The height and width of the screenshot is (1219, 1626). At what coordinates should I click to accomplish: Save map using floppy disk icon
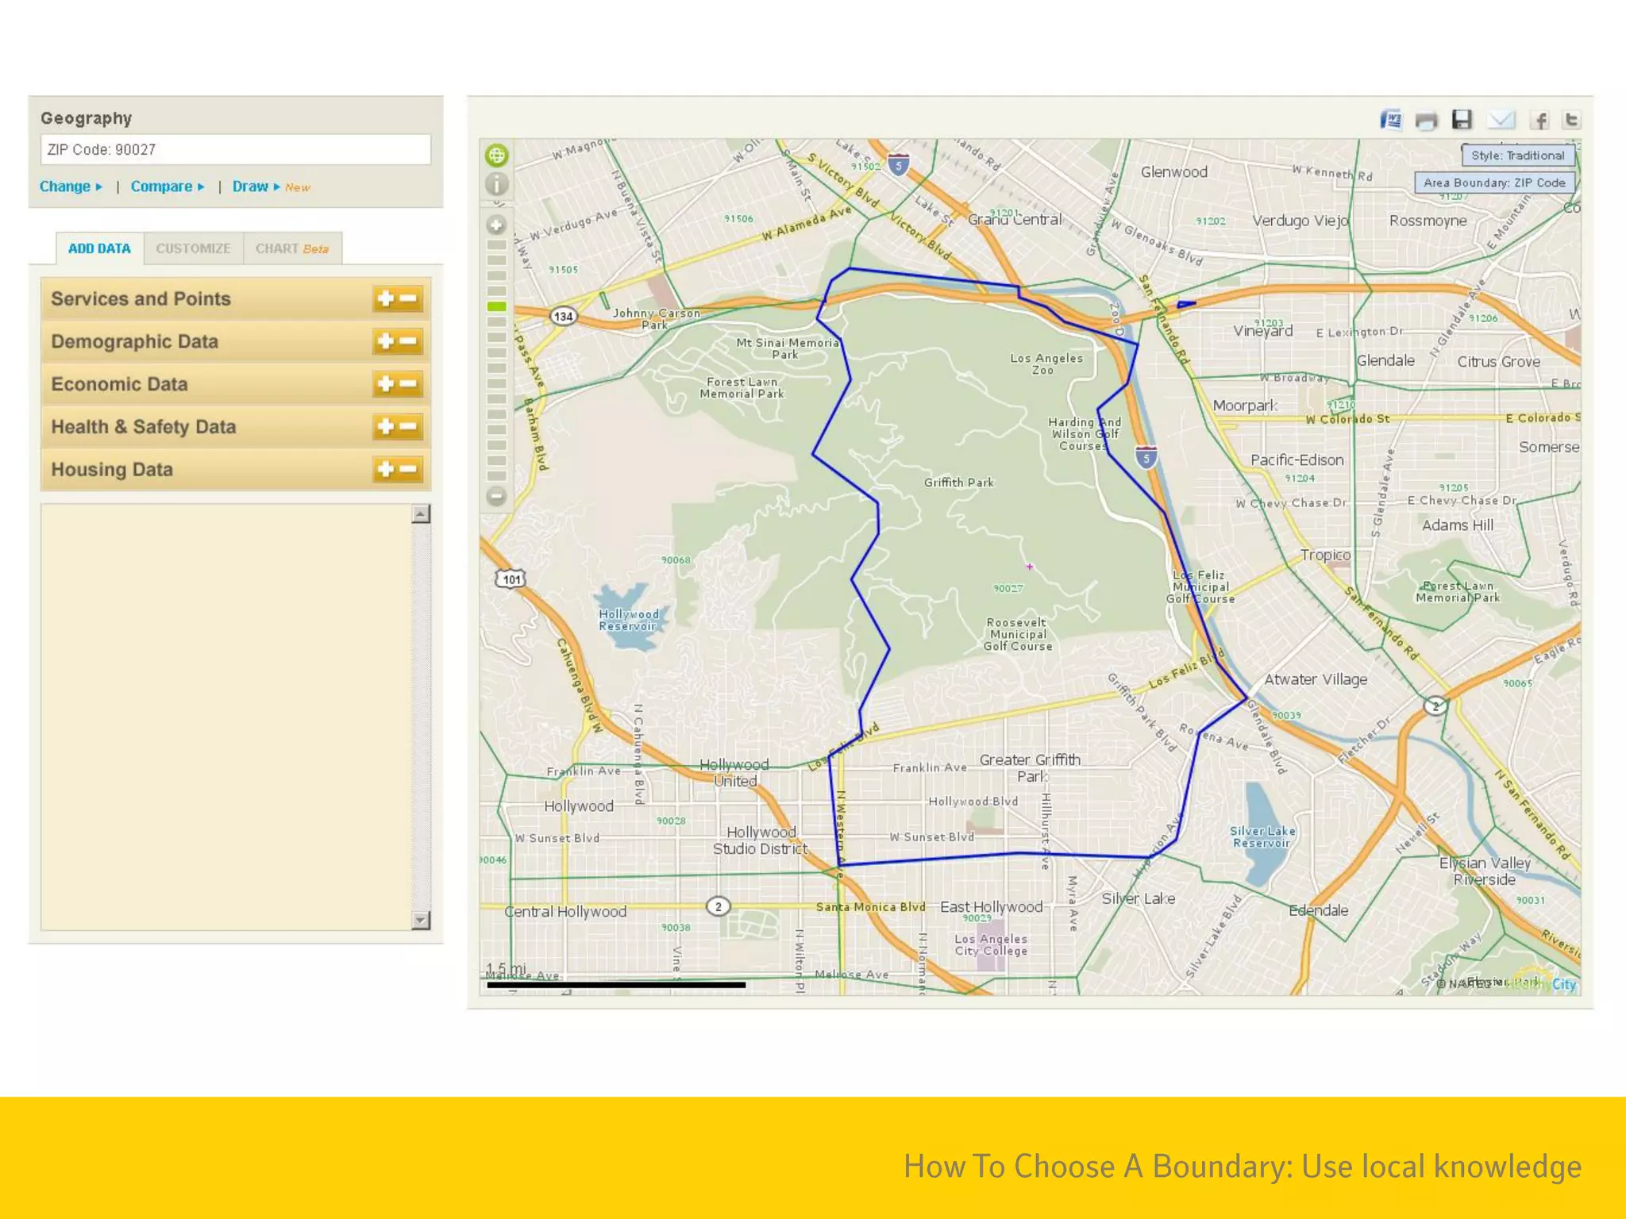pos(1462,120)
